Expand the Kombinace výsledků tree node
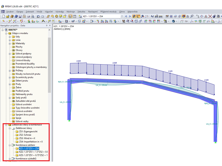The height and width of the screenshot is (166, 222). [x=10, y=159]
